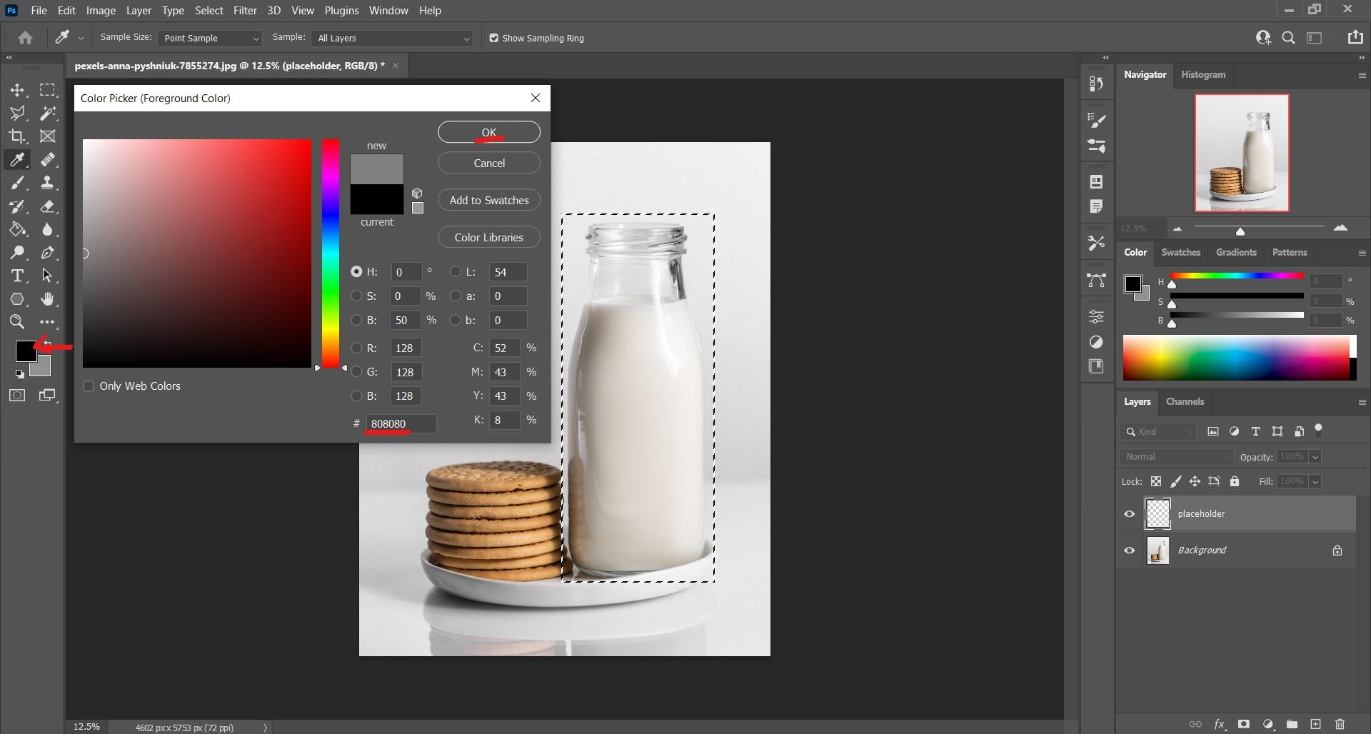Open the Sample Size dropdown
This screenshot has width=1371, height=734.
pyautogui.click(x=210, y=38)
